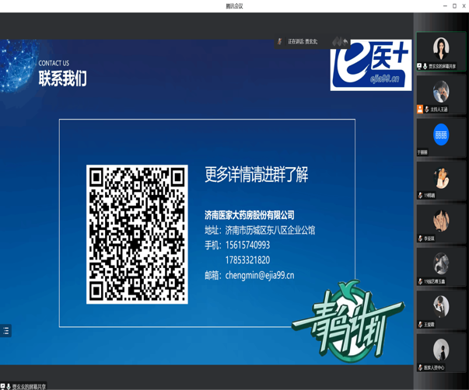The image size is (469, 390).
Task: Click the speaker indicator mic icon
Action: [280, 41]
